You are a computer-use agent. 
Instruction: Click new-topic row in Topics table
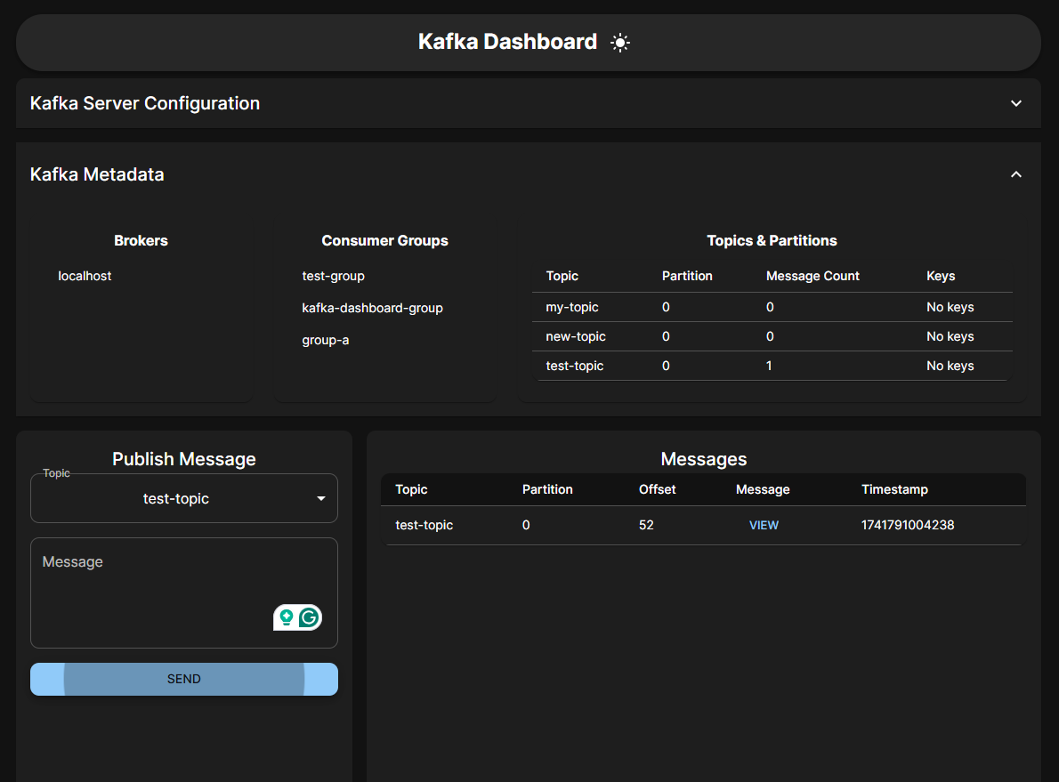[772, 336]
